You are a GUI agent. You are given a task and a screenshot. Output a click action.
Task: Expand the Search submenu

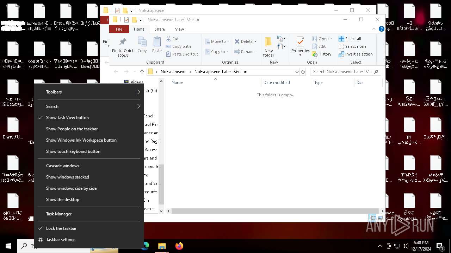coord(89,106)
